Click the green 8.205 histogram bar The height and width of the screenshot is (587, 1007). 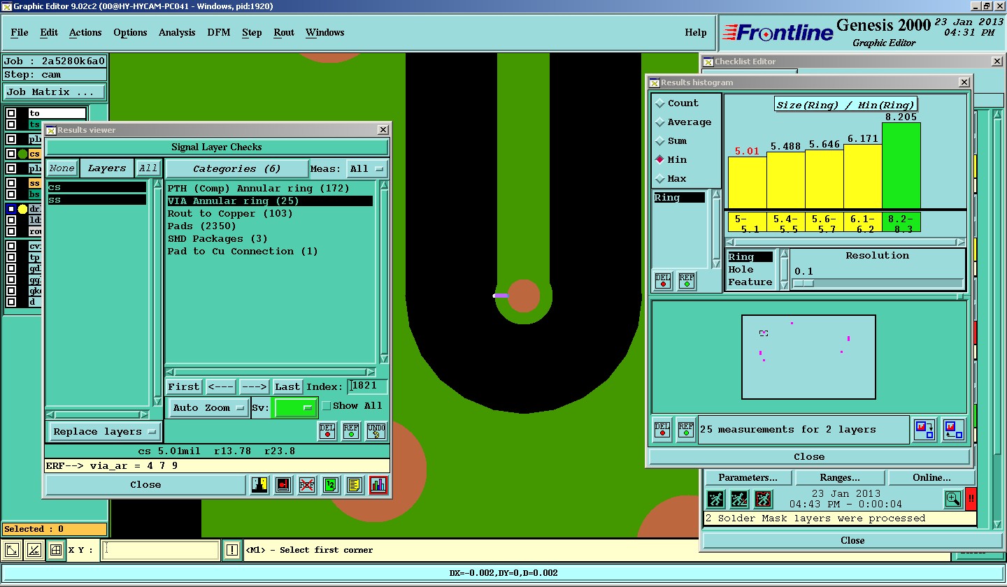901,165
